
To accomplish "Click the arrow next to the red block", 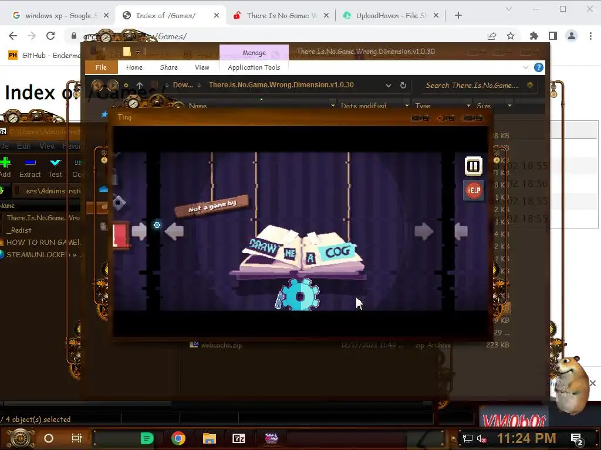I will [139, 231].
